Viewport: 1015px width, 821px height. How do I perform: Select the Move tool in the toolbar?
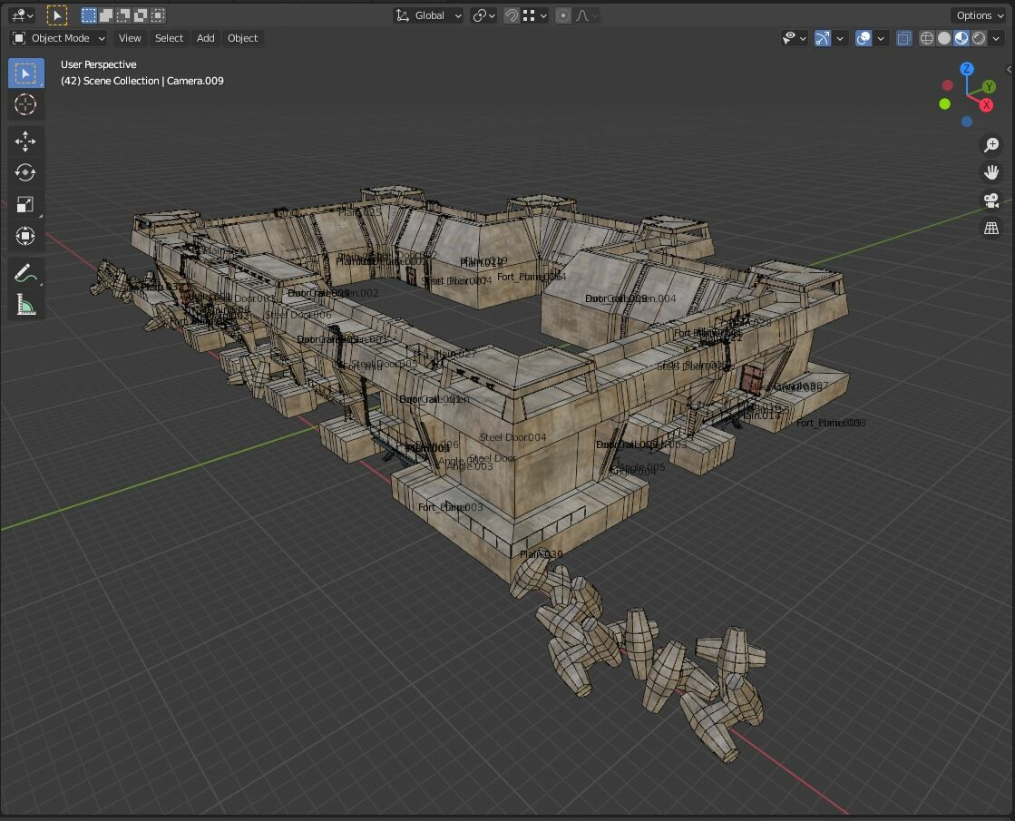click(25, 141)
